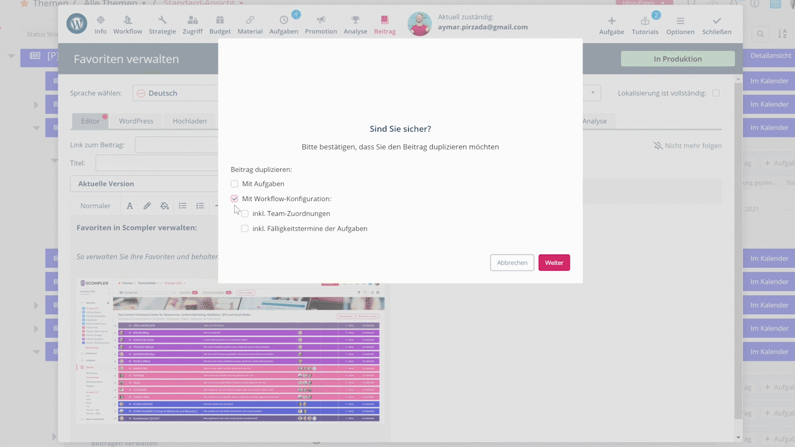Uncheck 'Mit Workflow-Konfiguration' checkbox
This screenshot has height=447, width=795.
pyautogui.click(x=234, y=199)
